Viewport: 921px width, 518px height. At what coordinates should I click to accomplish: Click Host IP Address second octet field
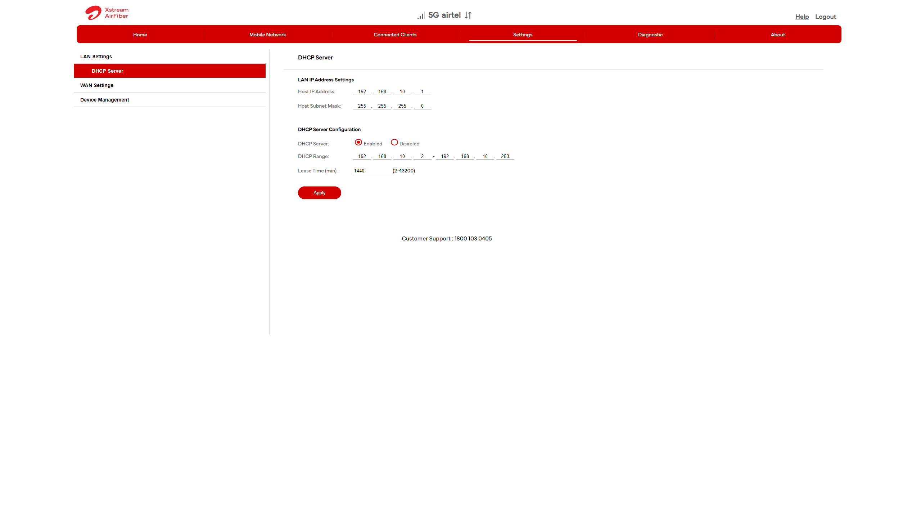click(x=382, y=91)
